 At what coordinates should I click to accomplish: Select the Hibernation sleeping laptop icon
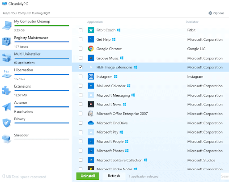6,74
